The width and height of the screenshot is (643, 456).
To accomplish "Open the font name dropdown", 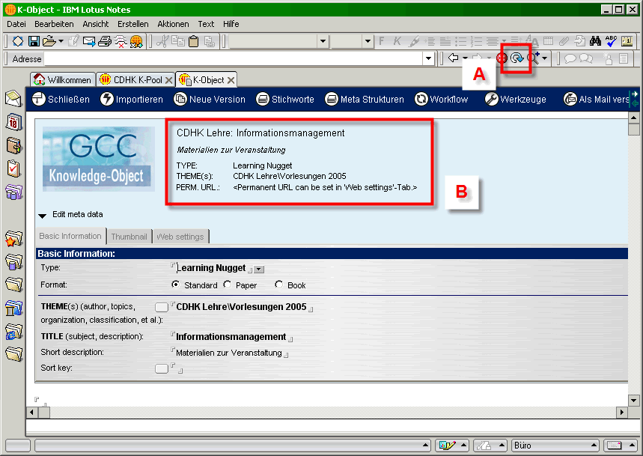I will pos(323,41).
